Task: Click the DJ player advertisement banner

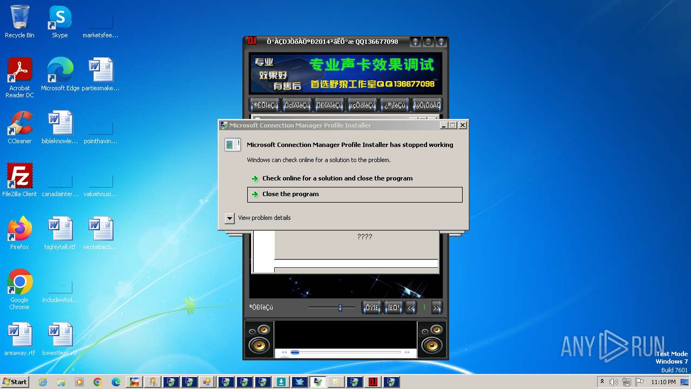Action: (345, 73)
